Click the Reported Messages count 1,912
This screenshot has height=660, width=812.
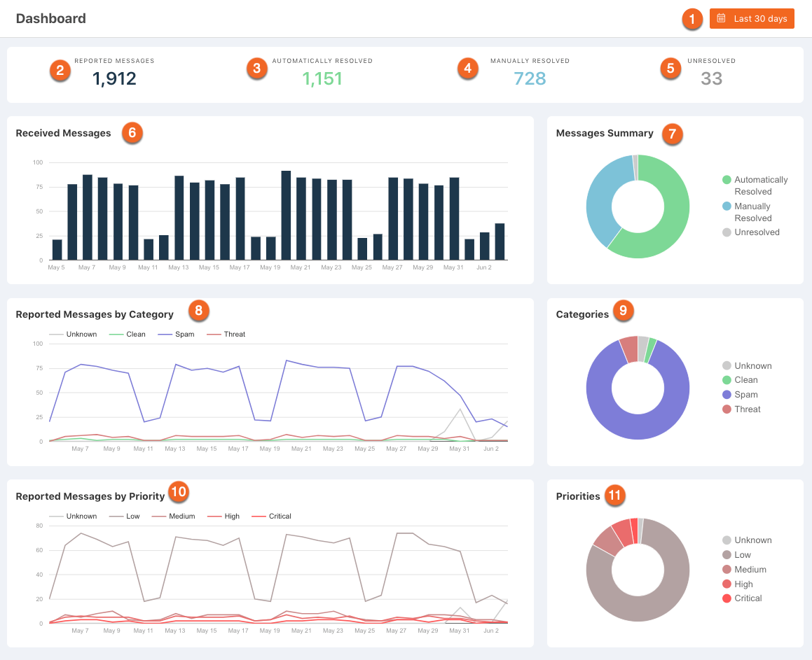tap(114, 78)
